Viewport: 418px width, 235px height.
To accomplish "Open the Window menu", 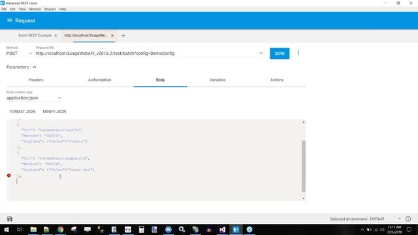I will click(x=35, y=9).
